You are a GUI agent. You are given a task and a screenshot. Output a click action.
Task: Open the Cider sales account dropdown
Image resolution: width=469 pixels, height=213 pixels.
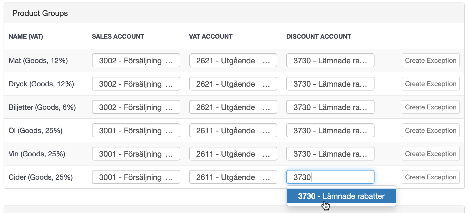coord(136,177)
